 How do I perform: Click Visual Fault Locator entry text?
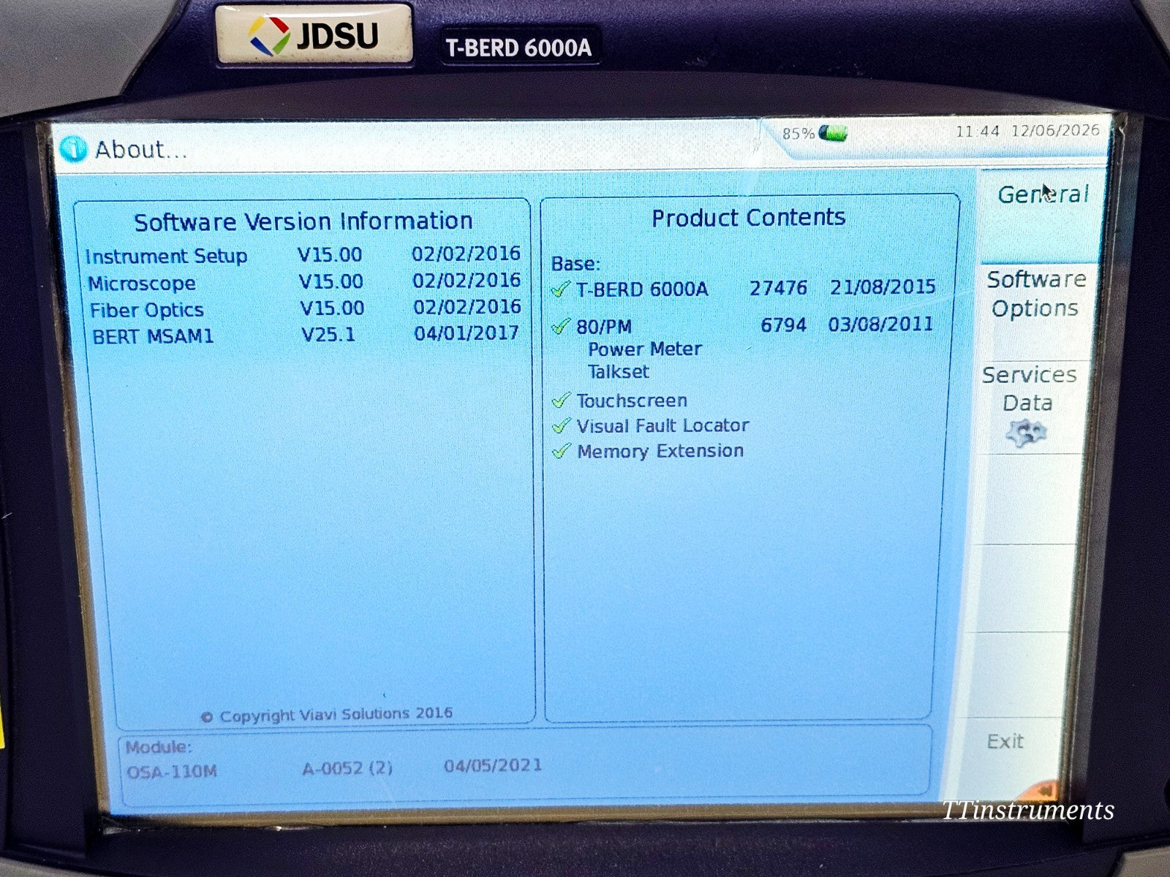663,425
